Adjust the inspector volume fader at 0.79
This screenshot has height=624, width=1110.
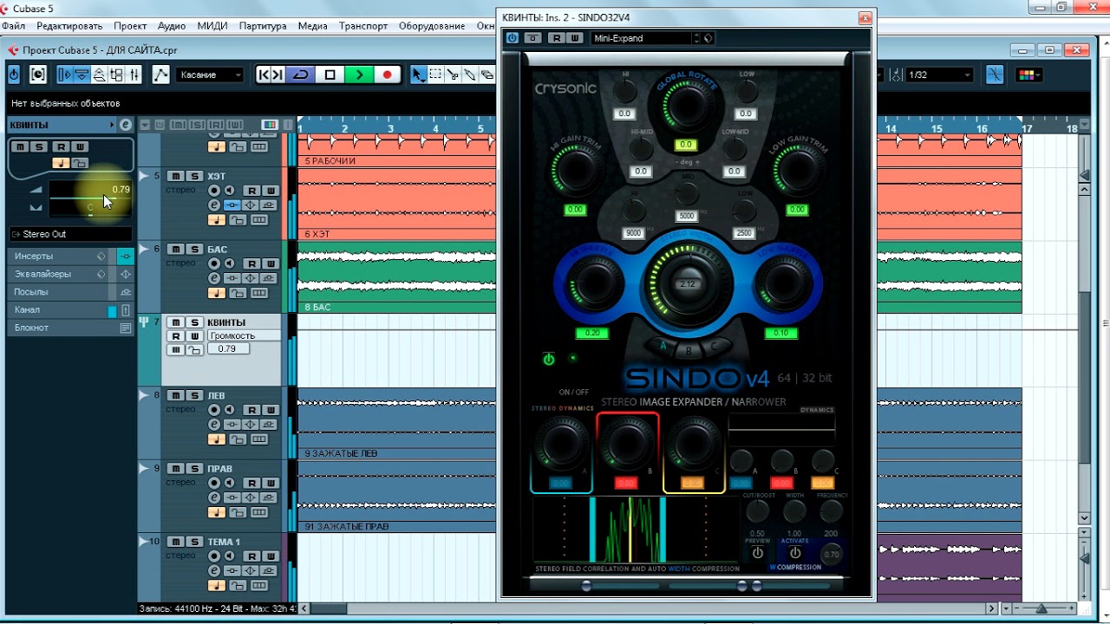[x=90, y=199]
